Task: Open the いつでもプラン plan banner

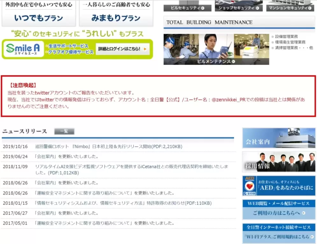Action: point(39,18)
